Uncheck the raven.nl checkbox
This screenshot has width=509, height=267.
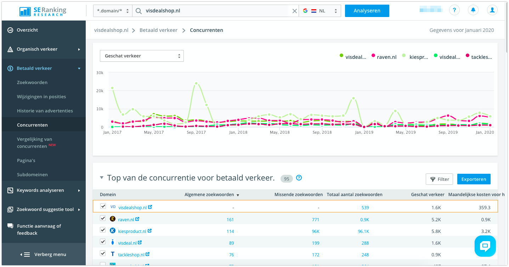click(103, 218)
